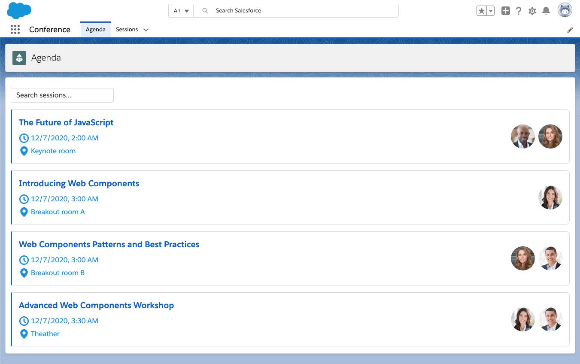Viewport: 580px width, 364px height.
Task: Click first speaker photo on Advanced Workshop
Action: pyautogui.click(x=523, y=319)
